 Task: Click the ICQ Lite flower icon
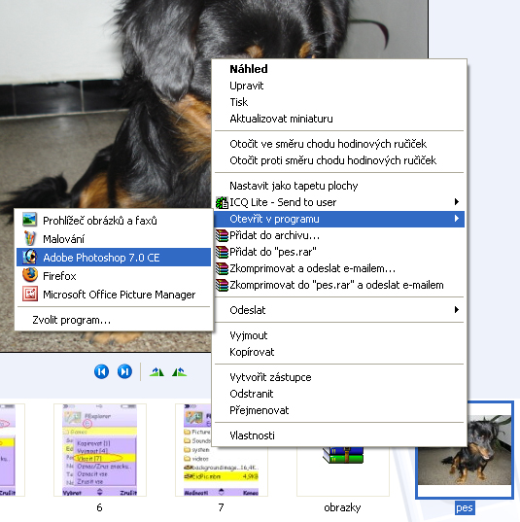[x=222, y=202]
